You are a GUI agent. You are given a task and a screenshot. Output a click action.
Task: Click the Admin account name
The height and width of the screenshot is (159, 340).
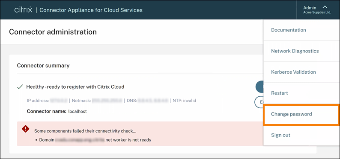click(x=310, y=8)
